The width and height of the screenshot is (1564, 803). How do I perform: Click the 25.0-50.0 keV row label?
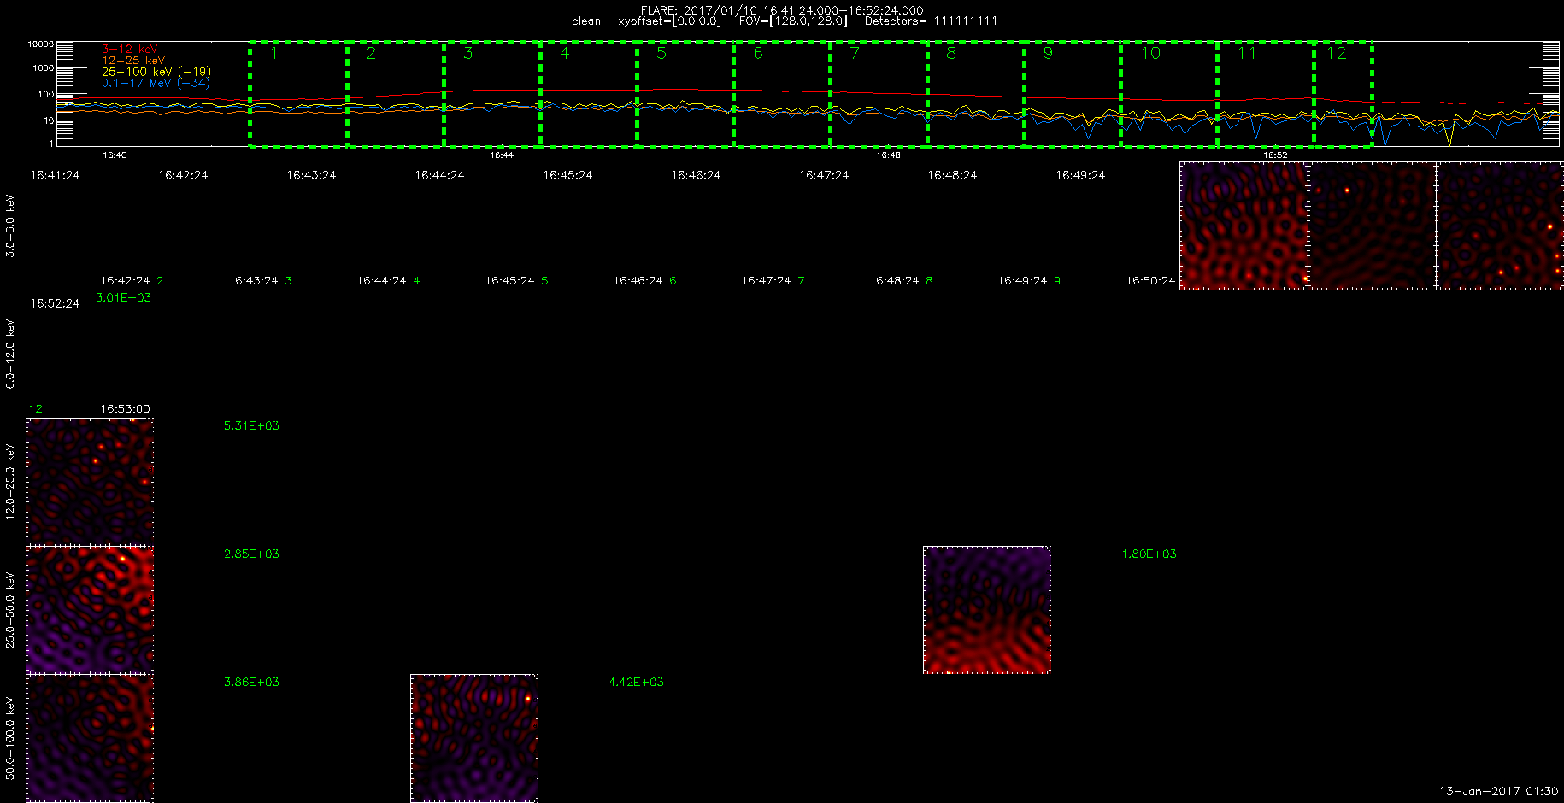(10, 610)
